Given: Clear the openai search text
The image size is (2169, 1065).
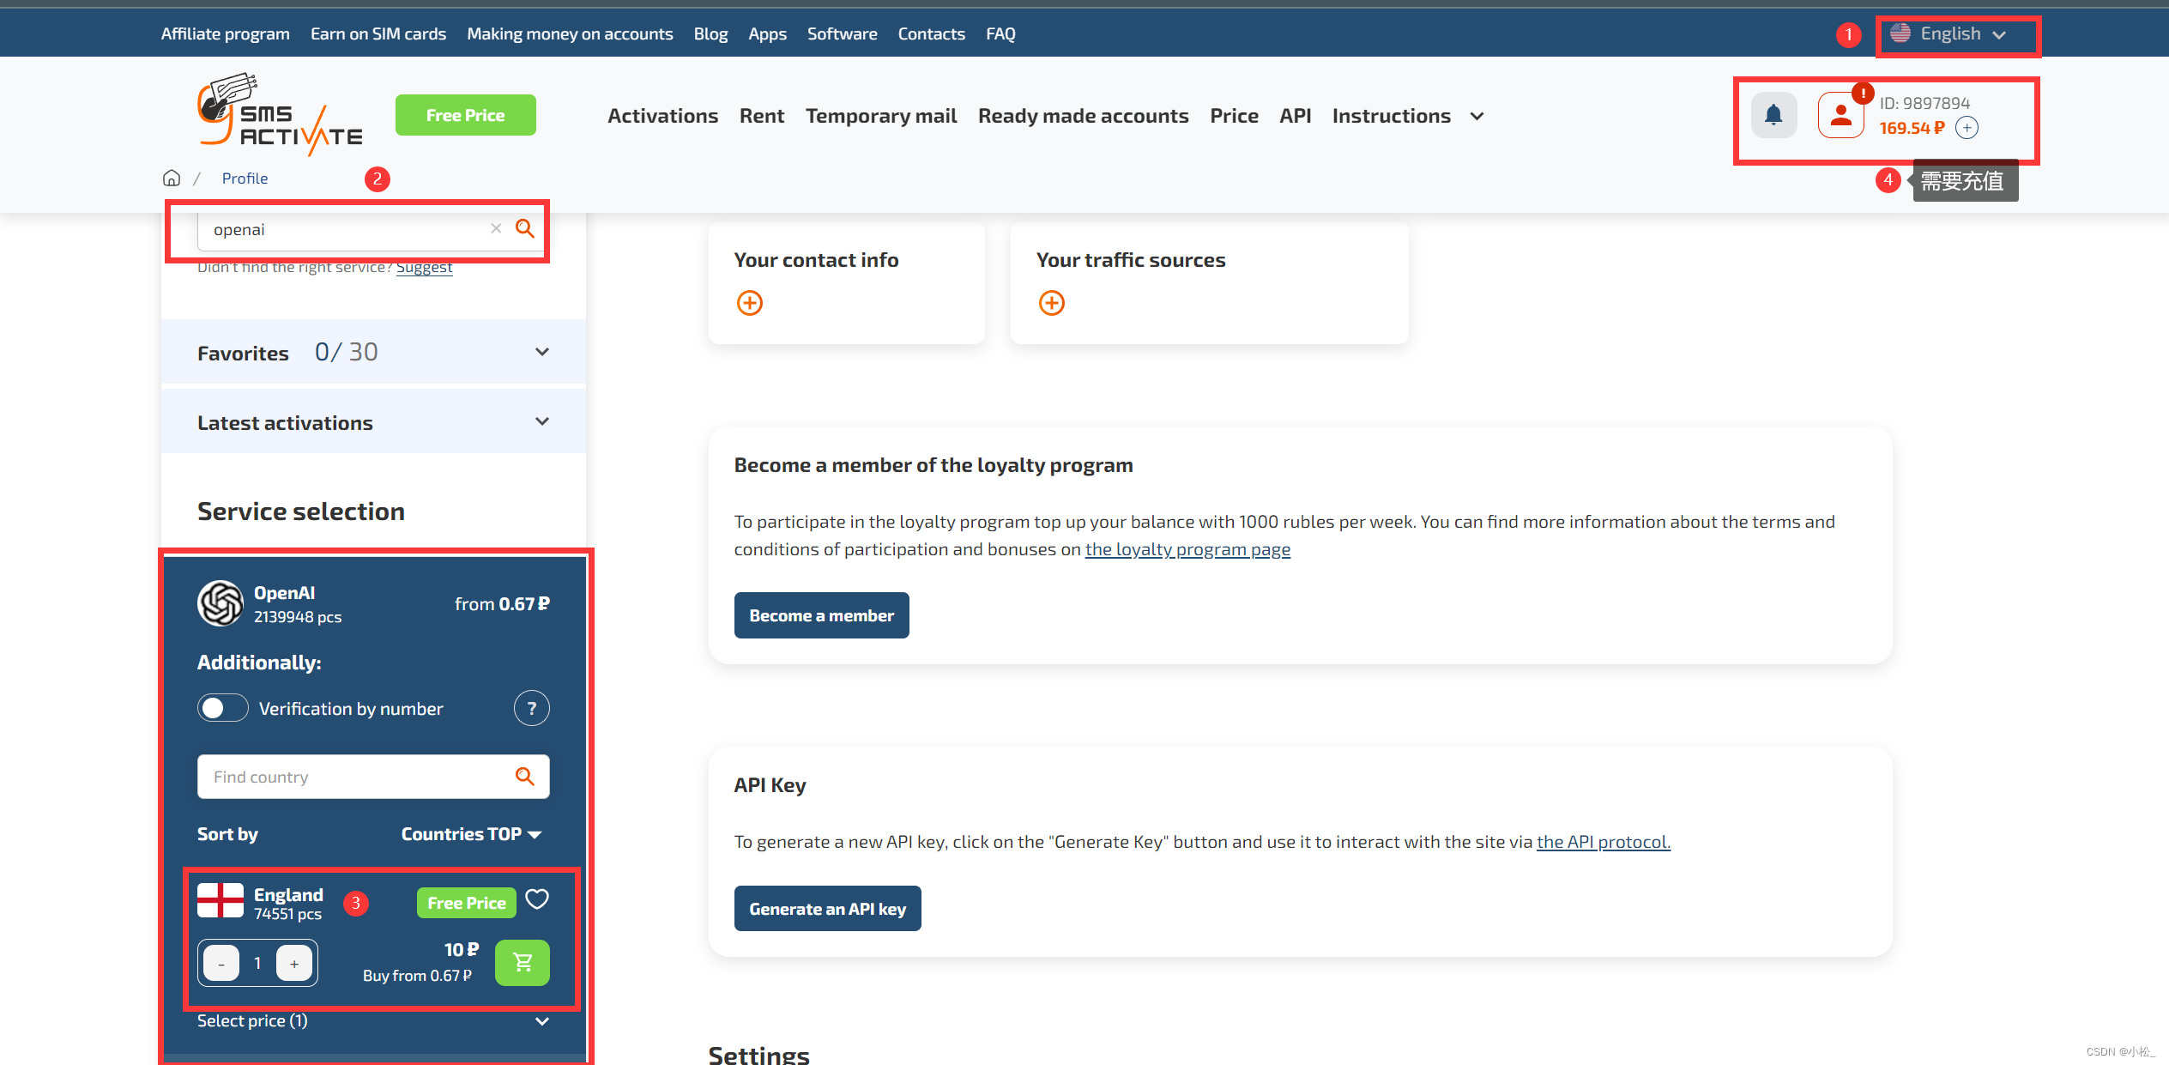Looking at the screenshot, I should (x=495, y=228).
